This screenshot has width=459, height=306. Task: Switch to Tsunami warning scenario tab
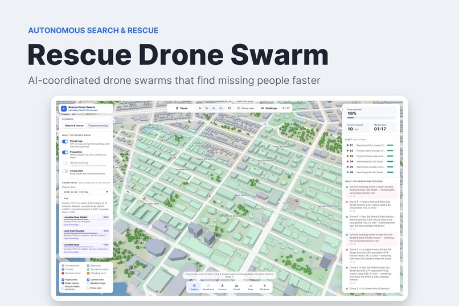coord(98,125)
